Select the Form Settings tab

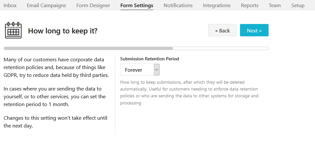[x=137, y=5]
